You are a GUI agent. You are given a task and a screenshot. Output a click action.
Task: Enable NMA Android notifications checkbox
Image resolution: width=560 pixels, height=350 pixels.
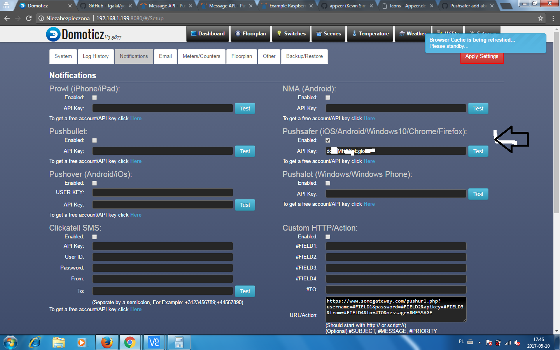click(328, 98)
